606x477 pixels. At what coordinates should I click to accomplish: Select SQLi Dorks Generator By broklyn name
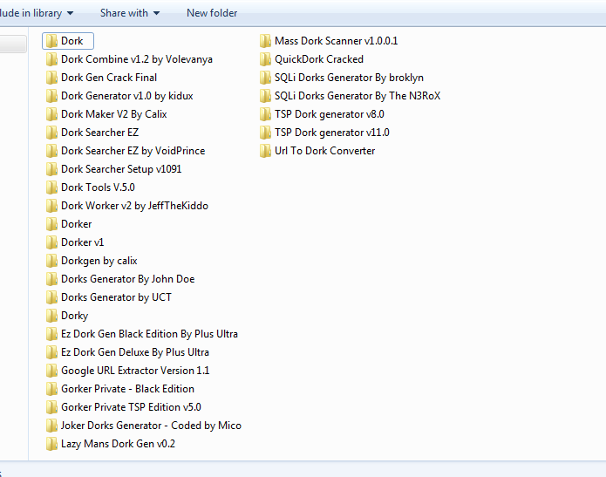pyautogui.click(x=349, y=78)
